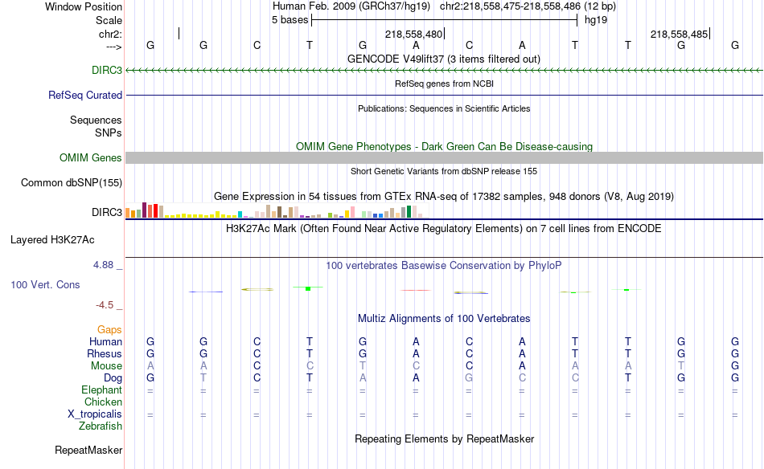Open the 100 Vert. Cons track label

point(45,284)
